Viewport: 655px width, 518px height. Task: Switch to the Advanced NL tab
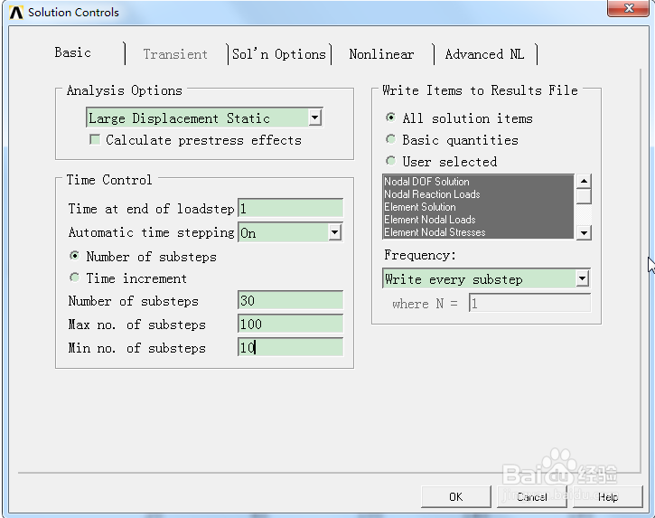(484, 54)
